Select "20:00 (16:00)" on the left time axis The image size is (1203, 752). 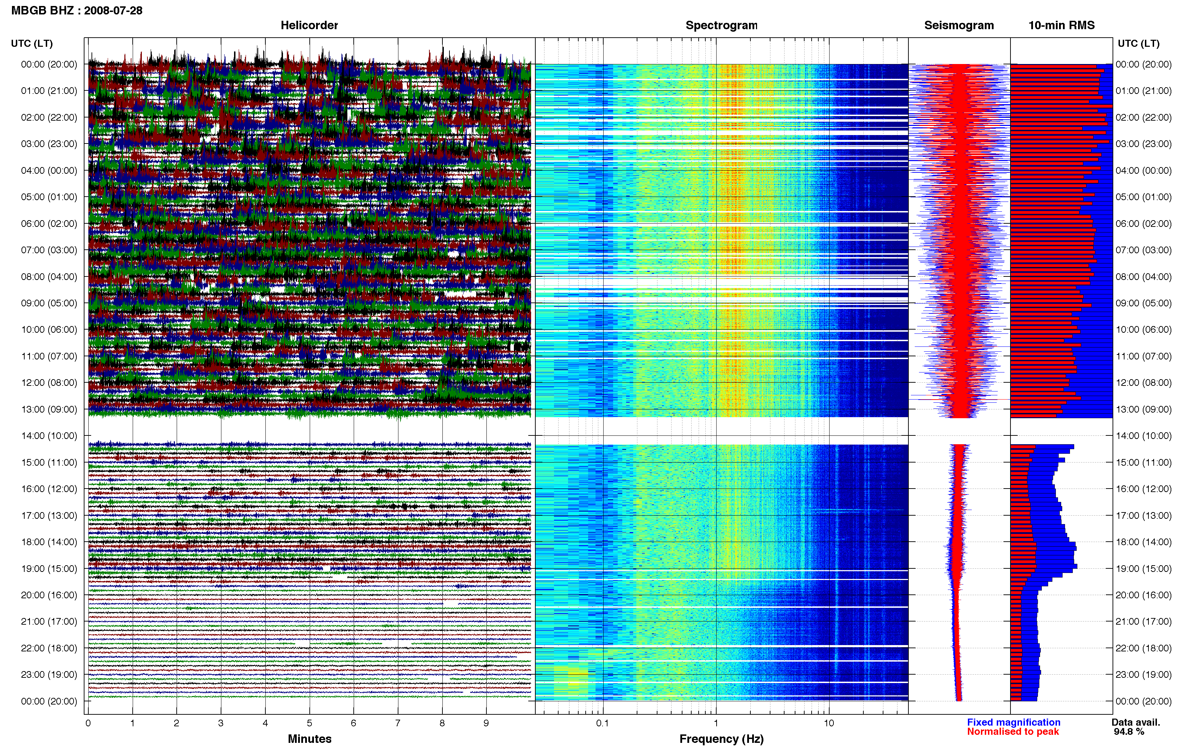point(49,595)
